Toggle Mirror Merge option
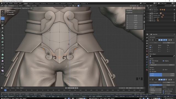Viewport: 176px width, 99px height. (150, 63)
